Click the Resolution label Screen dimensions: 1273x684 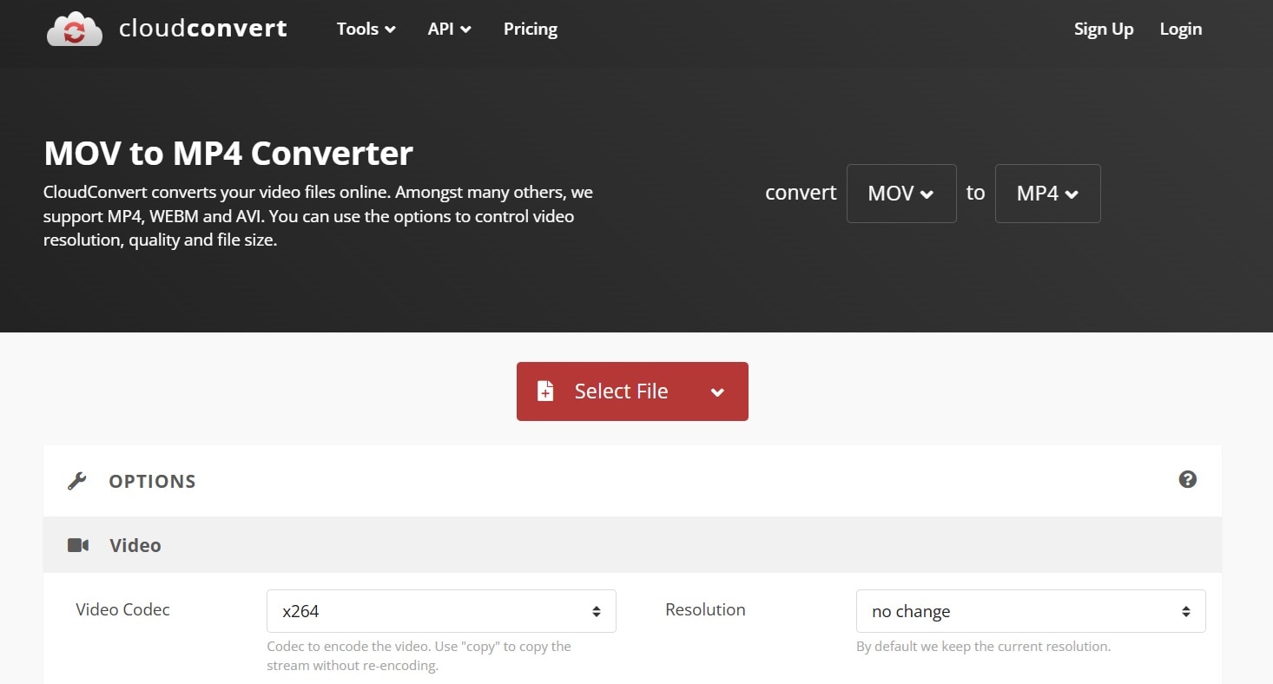point(705,609)
